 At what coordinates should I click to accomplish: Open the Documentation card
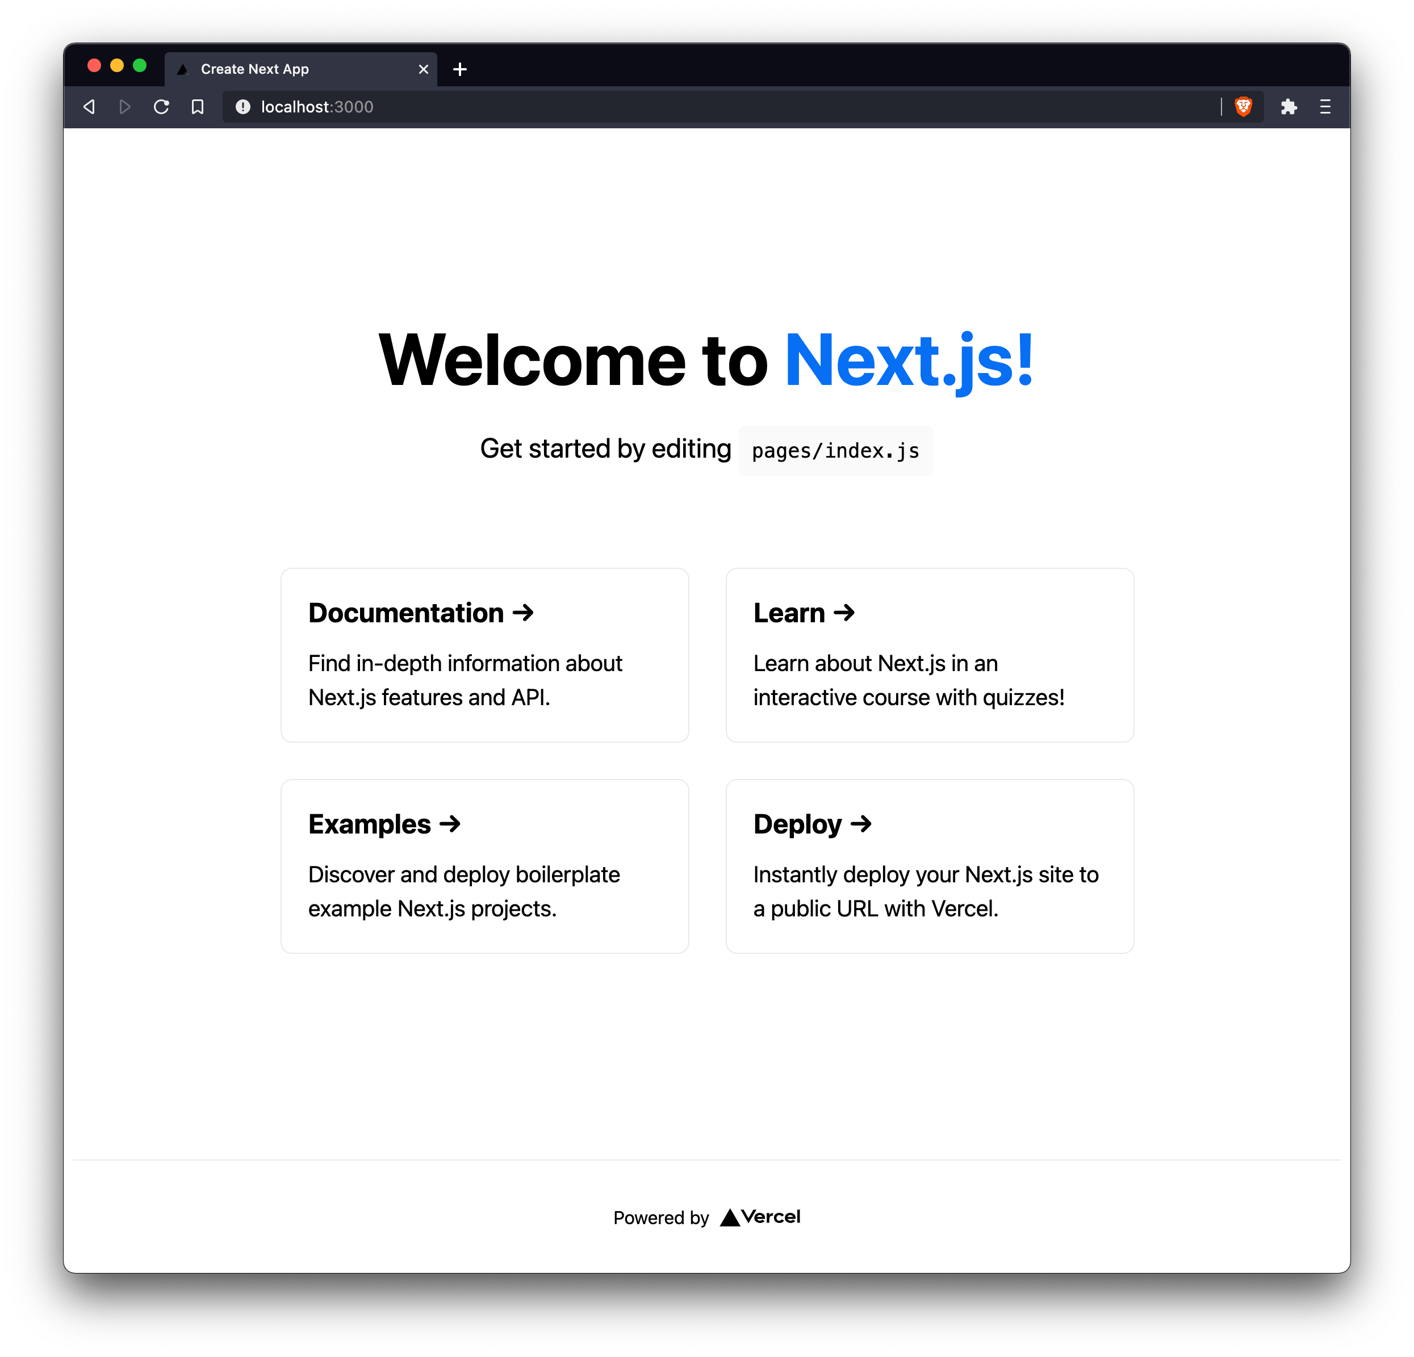pos(485,655)
